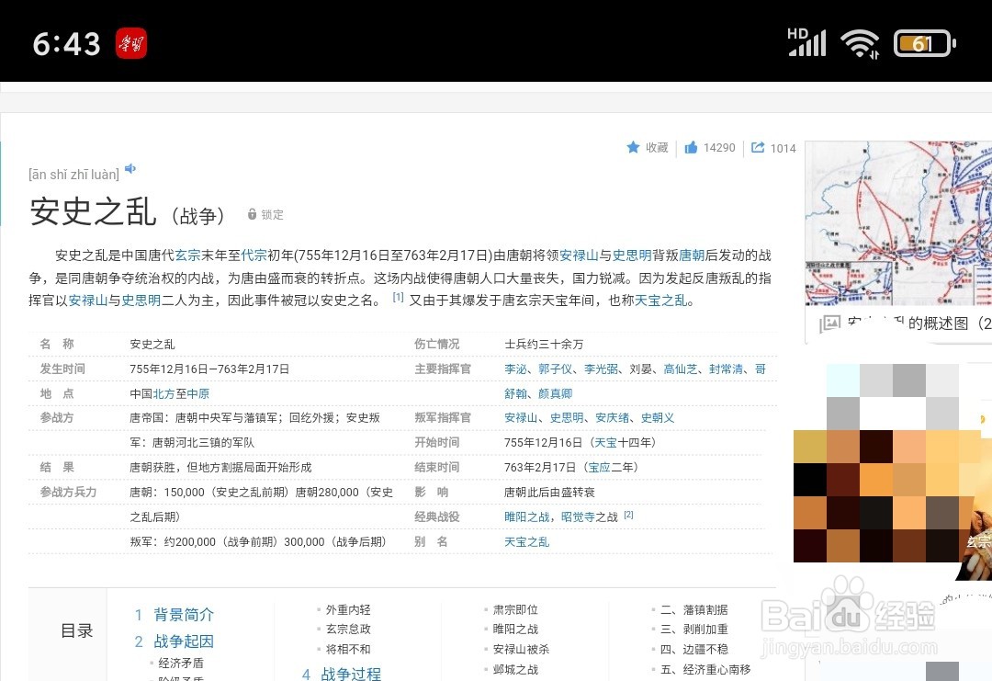Image resolution: width=992 pixels, height=681 pixels.
Task: Open the 天宝之乱 link in the intro paragraph
Action: tap(660, 301)
